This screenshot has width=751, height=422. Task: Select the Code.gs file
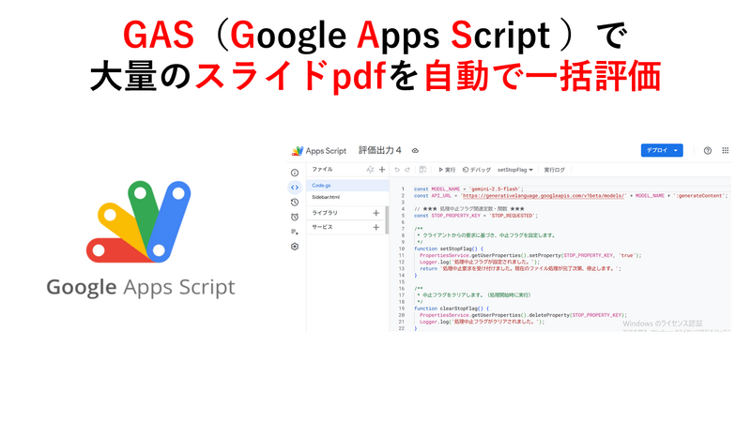click(x=322, y=186)
